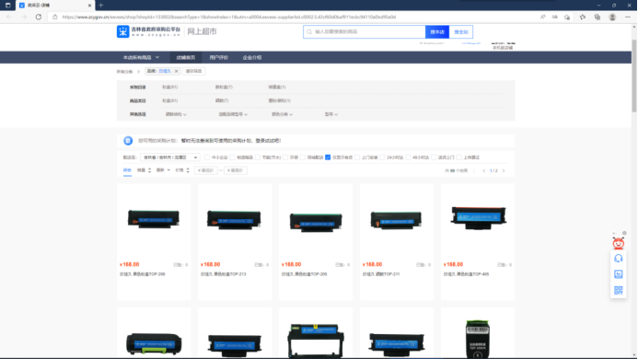
Task: Click the red mascot assistant icon
Action: [618, 243]
